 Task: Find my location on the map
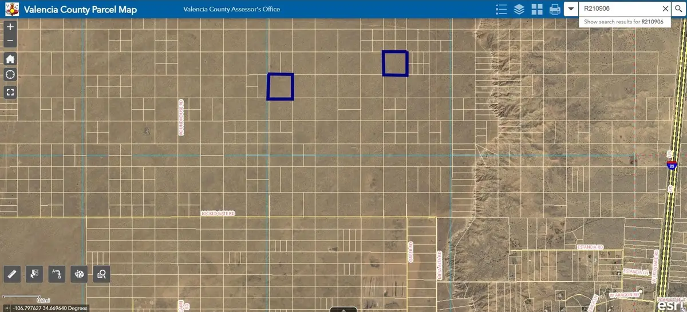(x=10, y=75)
